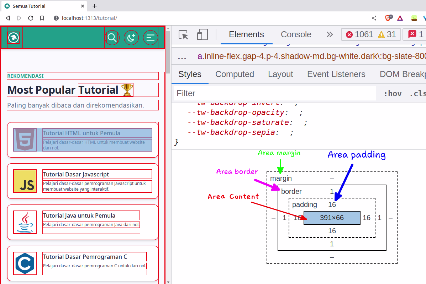Screen dimensions: 426x284
Task: Open the hamburger menu in the site header
Action: 151,37
